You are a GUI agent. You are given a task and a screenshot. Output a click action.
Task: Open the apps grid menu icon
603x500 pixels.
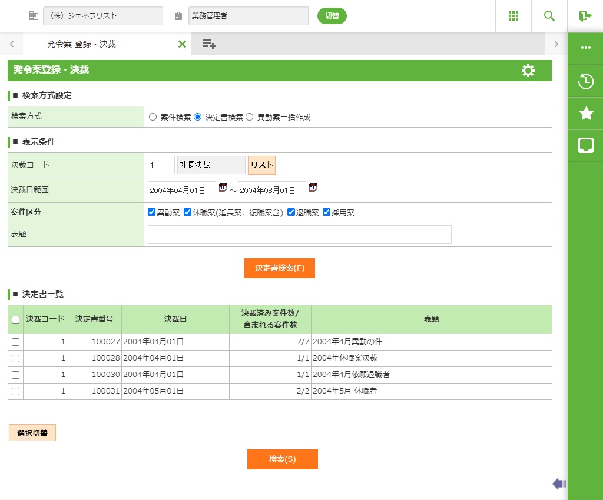(513, 16)
